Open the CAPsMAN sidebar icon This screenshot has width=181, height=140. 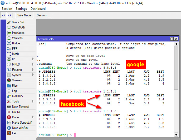tap(9, 27)
